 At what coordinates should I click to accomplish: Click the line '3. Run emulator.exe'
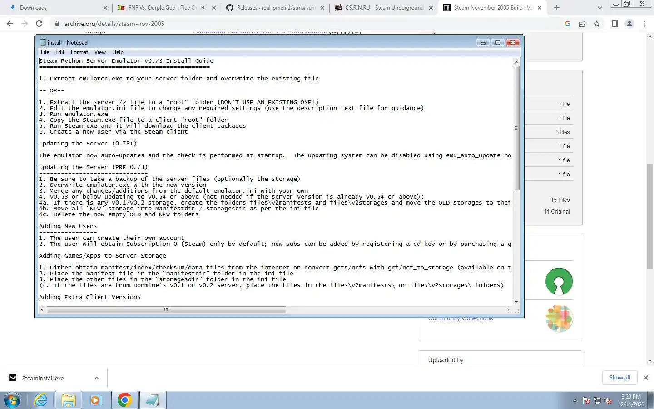point(74,114)
